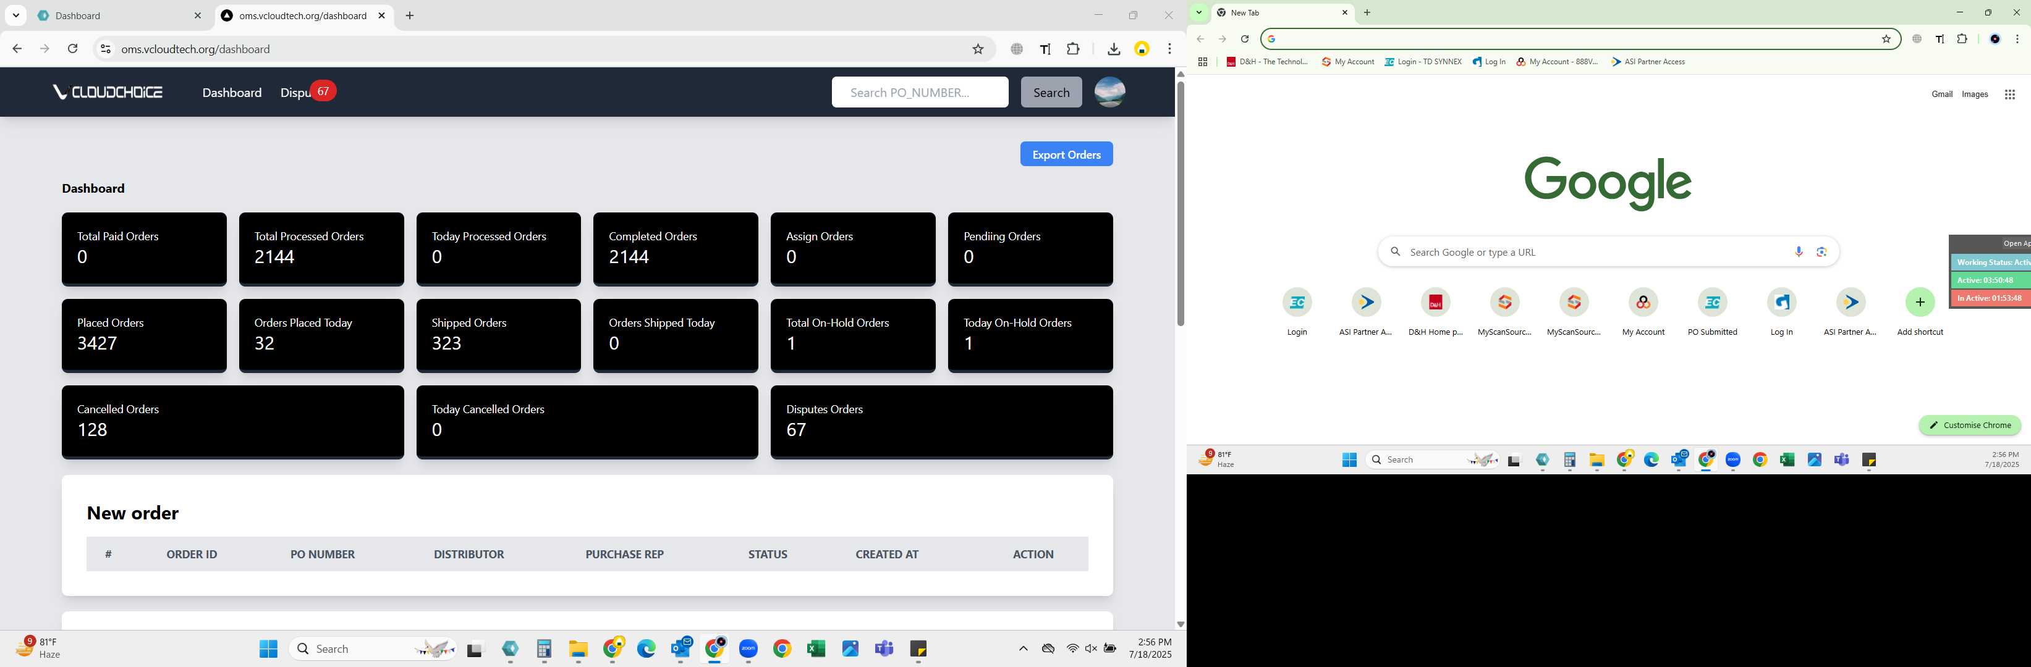Open tab search dropdown in the OMS window
This screenshot has height=667, width=2031.
pos(16,16)
